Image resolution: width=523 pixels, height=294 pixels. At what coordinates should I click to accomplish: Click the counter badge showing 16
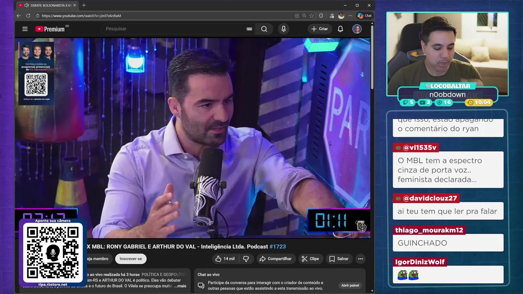click(x=444, y=102)
